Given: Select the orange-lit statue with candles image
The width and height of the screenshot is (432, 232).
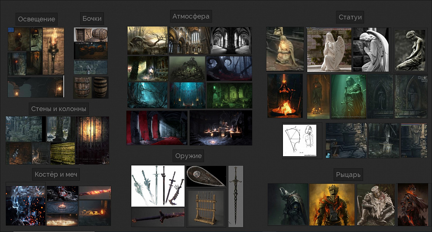Looking at the screenshot, I should pos(318,97).
